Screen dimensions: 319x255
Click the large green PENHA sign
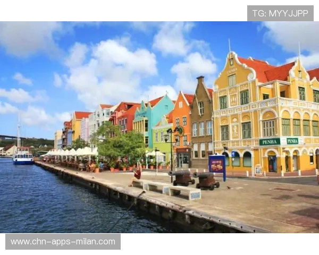[x=270, y=141]
